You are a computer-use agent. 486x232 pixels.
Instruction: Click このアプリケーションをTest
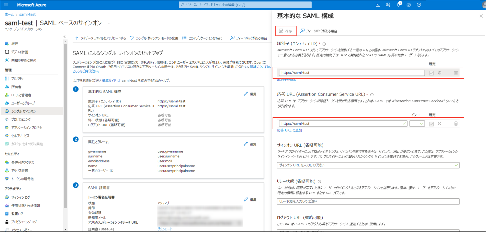coord(202,38)
